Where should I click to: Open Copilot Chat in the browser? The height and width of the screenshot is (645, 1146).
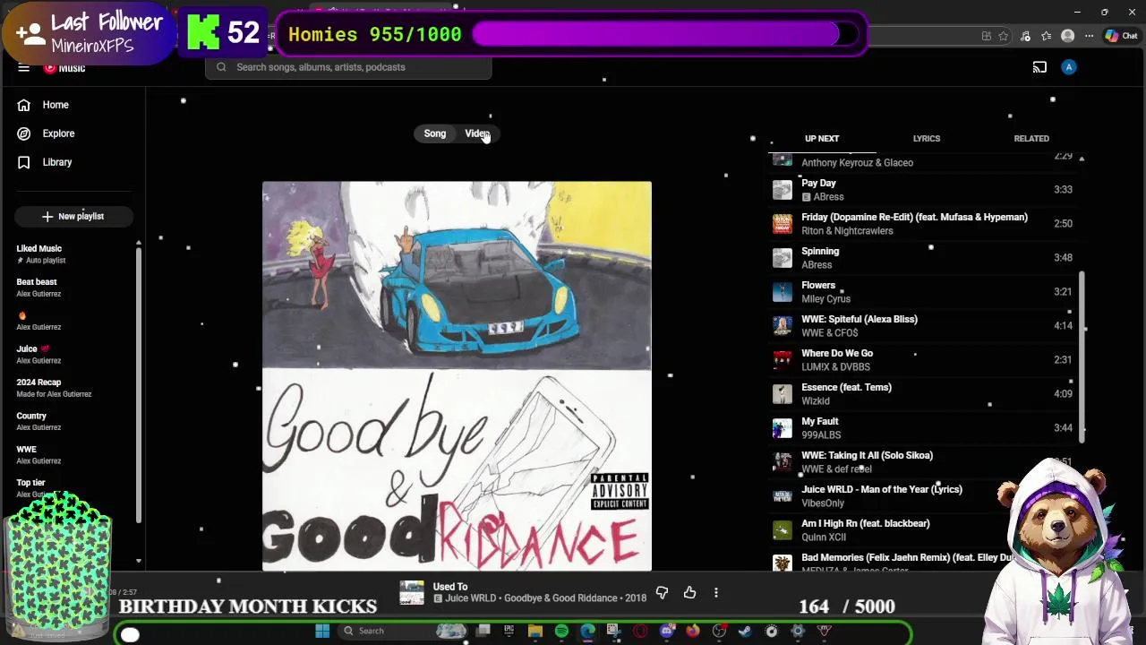tap(1121, 36)
